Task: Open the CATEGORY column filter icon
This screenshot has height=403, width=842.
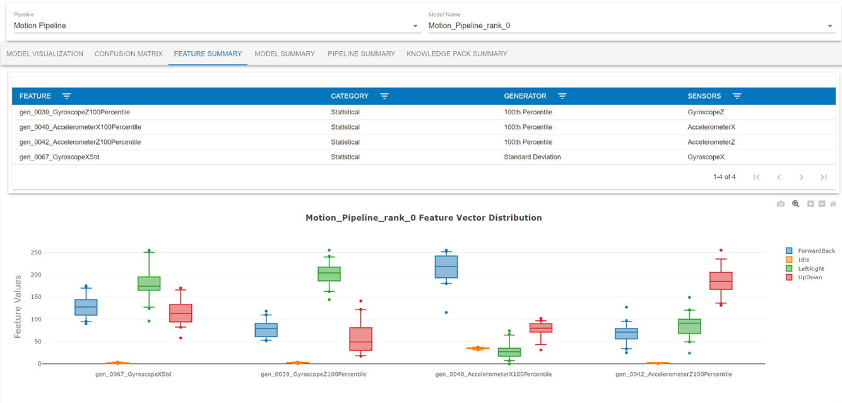Action: coord(384,96)
